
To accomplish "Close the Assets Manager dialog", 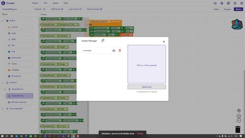I will pyautogui.click(x=164, y=42).
